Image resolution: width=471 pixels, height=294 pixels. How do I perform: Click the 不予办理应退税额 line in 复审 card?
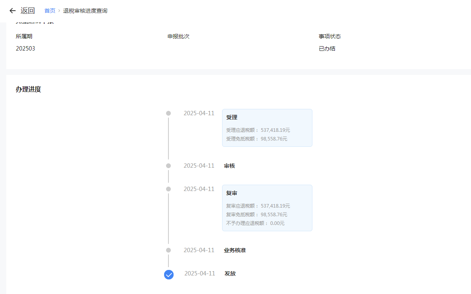255,223
